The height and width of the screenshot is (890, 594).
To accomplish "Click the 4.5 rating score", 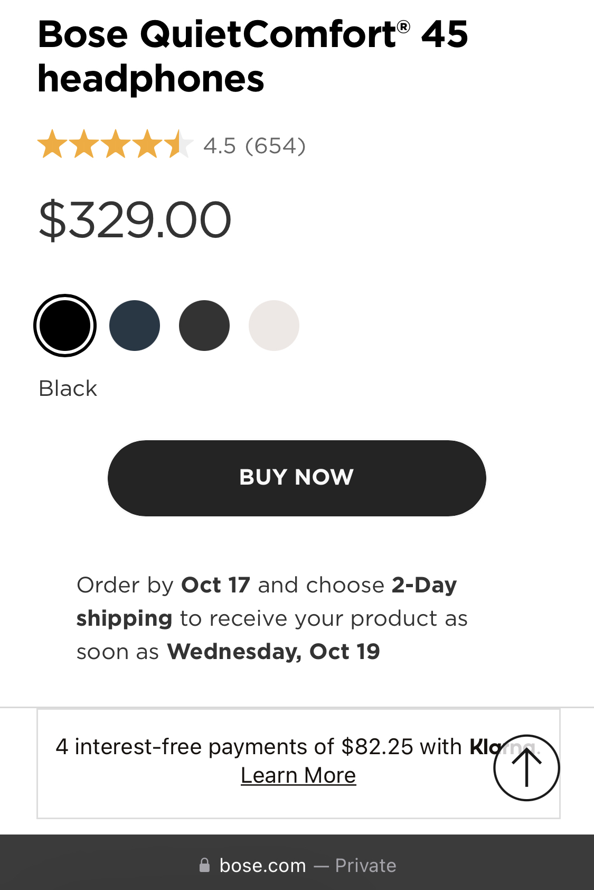I will 220,146.
